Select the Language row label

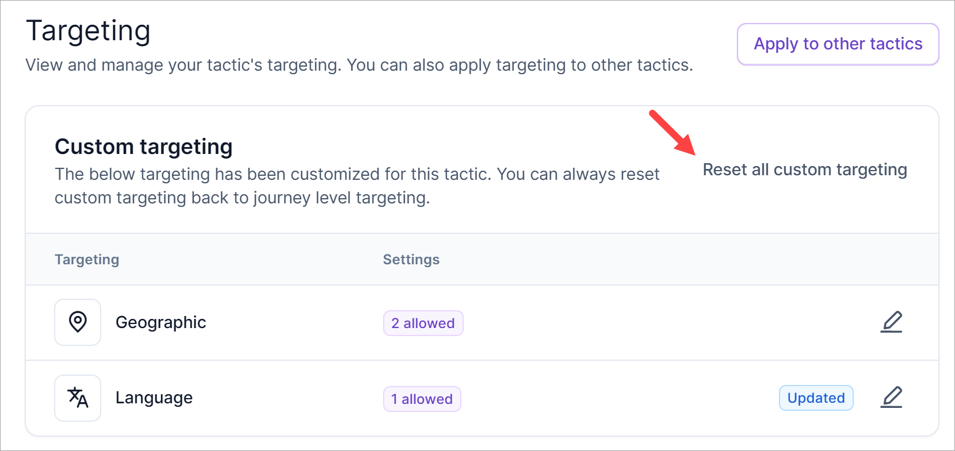(x=154, y=398)
